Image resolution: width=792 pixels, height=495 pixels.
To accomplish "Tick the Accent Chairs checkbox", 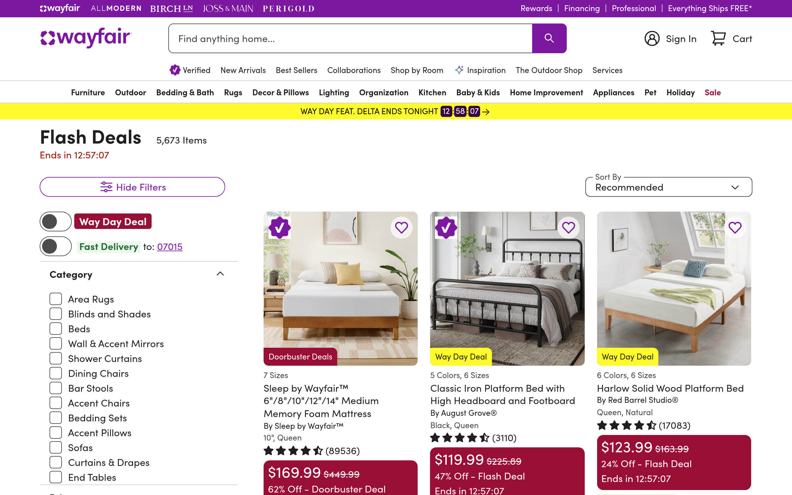I will (x=56, y=403).
